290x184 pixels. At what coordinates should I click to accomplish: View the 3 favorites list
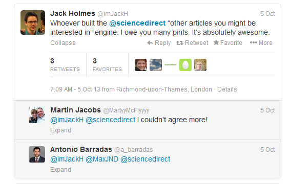pos(107,65)
